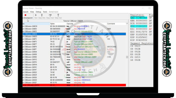Click the Step Over icon
This screenshot has width=176, height=98.
click(50, 15)
